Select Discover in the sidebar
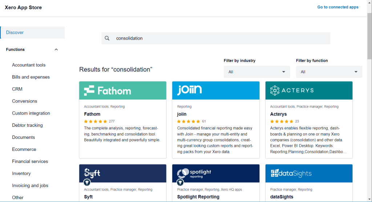The height and width of the screenshot is (202, 372). tap(15, 32)
